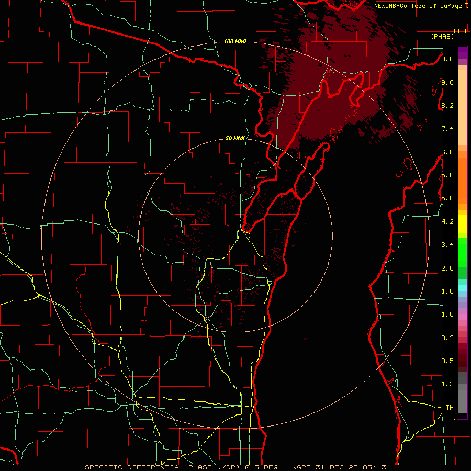Click the 50 NMI range ring label
471x471 pixels.
point(235,138)
